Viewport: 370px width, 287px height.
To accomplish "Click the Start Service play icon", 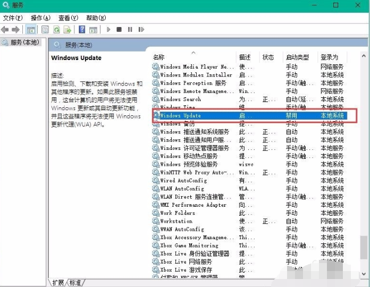I will coord(108,29).
